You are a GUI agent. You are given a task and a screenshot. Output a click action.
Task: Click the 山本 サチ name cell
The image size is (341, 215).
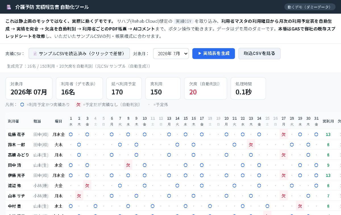tap(16, 196)
